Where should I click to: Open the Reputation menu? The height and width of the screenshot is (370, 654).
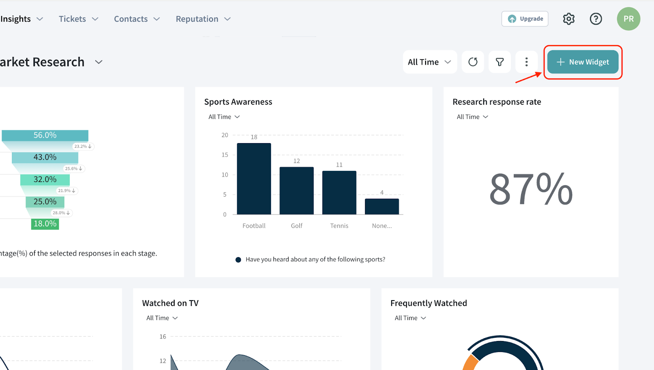(x=203, y=19)
